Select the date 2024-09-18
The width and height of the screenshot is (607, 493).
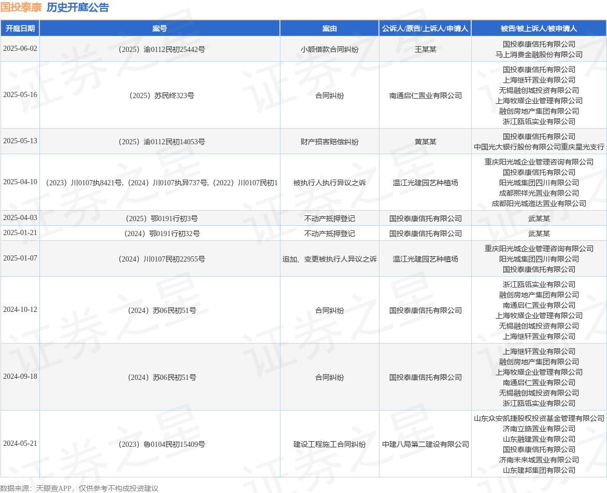(x=20, y=377)
